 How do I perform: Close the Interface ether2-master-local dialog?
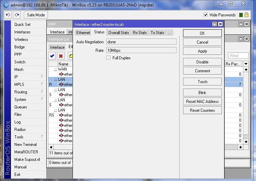[x=220, y=24]
